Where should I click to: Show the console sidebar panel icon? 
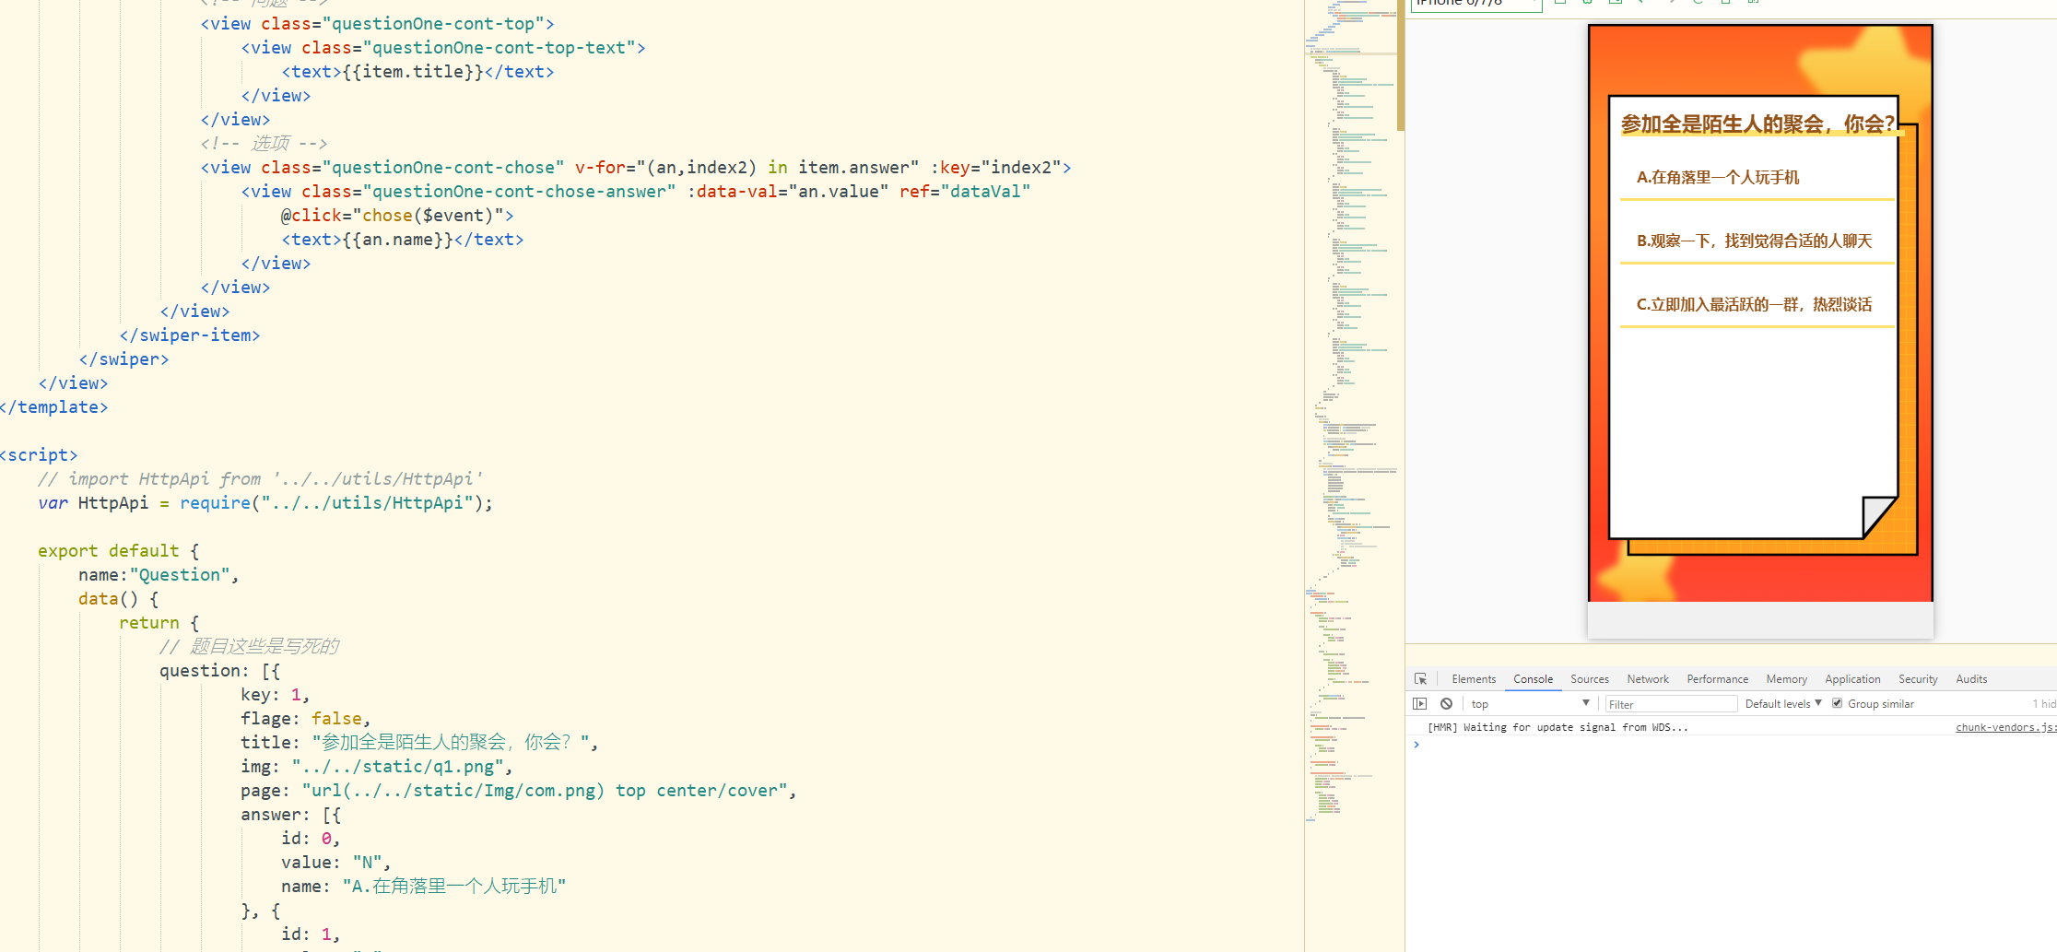point(1419,704)
